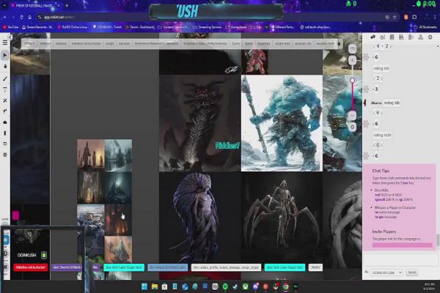
Task: Select the hand Pan tool
Action: click(5, 67)
